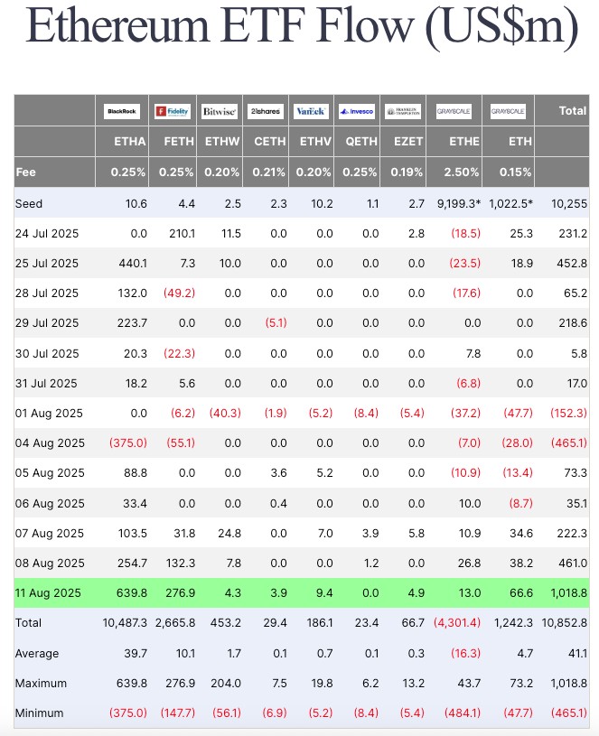The image size is (599, 736).
Task: Select the 30 Jul 2025 row label
Action: point(47,353)
